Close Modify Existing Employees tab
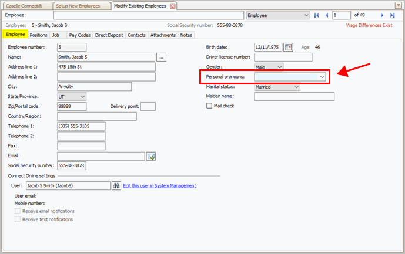Screen dimensions: 405x254 tap(172, 6)
